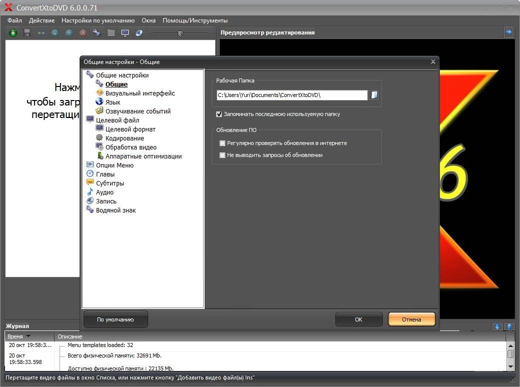520x387 pixels.
Task: Click log timestamp 20 окт 19:58:33.598
Action: click(x=26, y=358)
